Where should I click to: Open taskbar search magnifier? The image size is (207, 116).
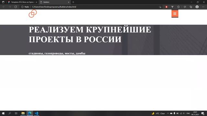click(x=10, y=113)
